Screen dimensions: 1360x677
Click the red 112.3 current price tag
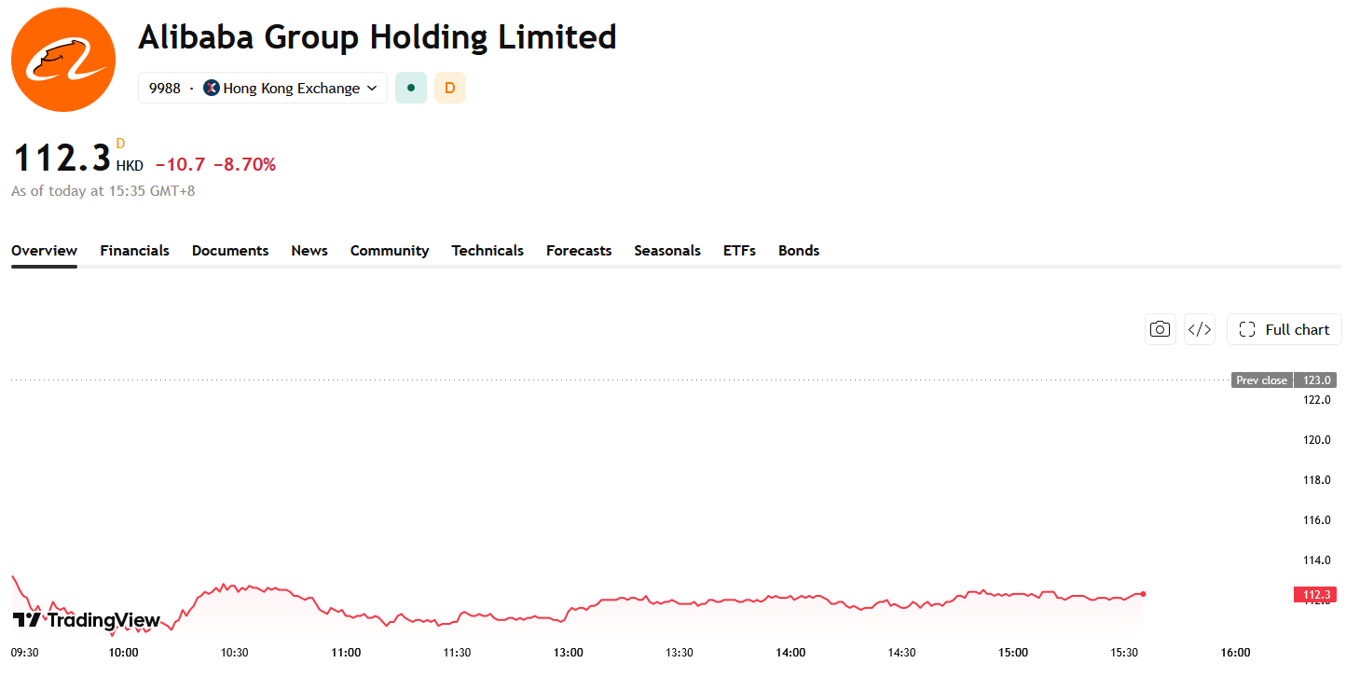pos(1315,594)
